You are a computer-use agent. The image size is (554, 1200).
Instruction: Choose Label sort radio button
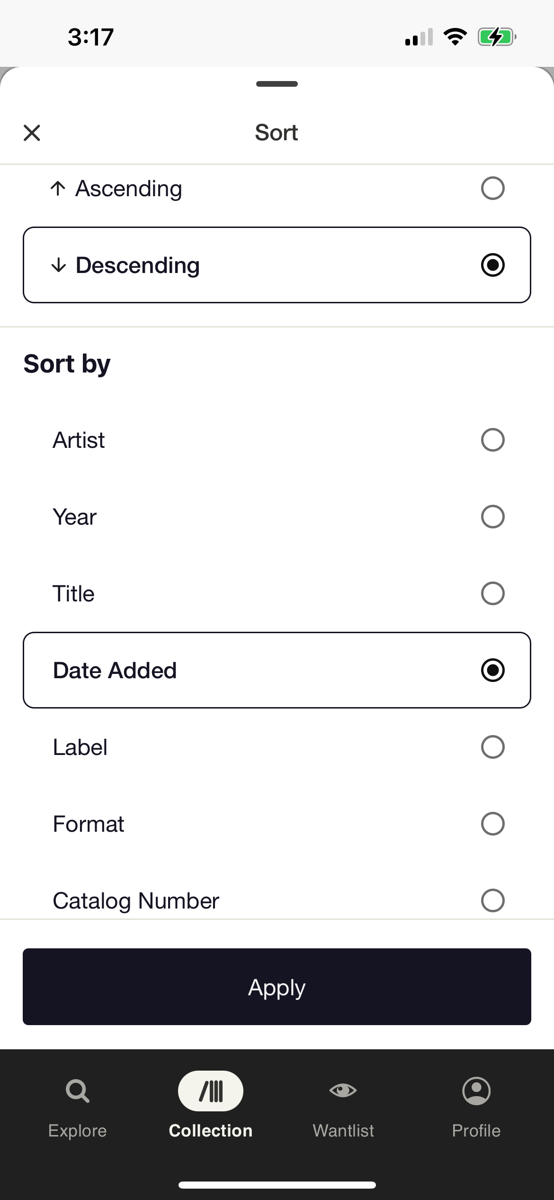click(x=493, y=747)
